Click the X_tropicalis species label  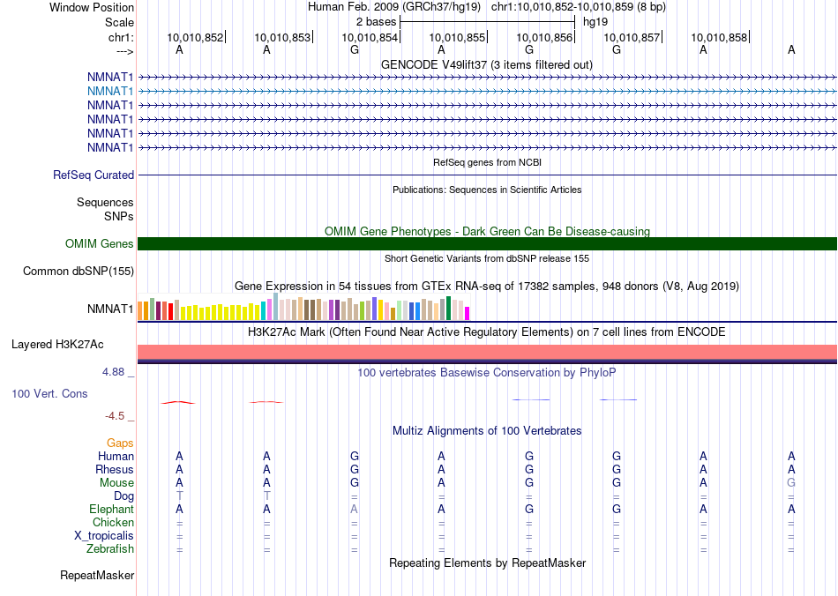104,536
